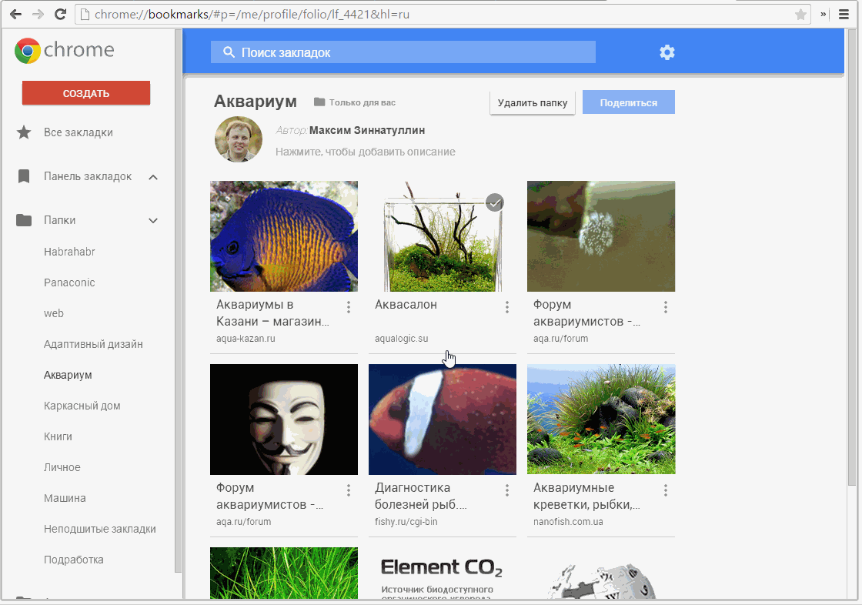Click the folder icon beside Папки
The width and height of the screenshot is (862, 605).
point(24,220)
